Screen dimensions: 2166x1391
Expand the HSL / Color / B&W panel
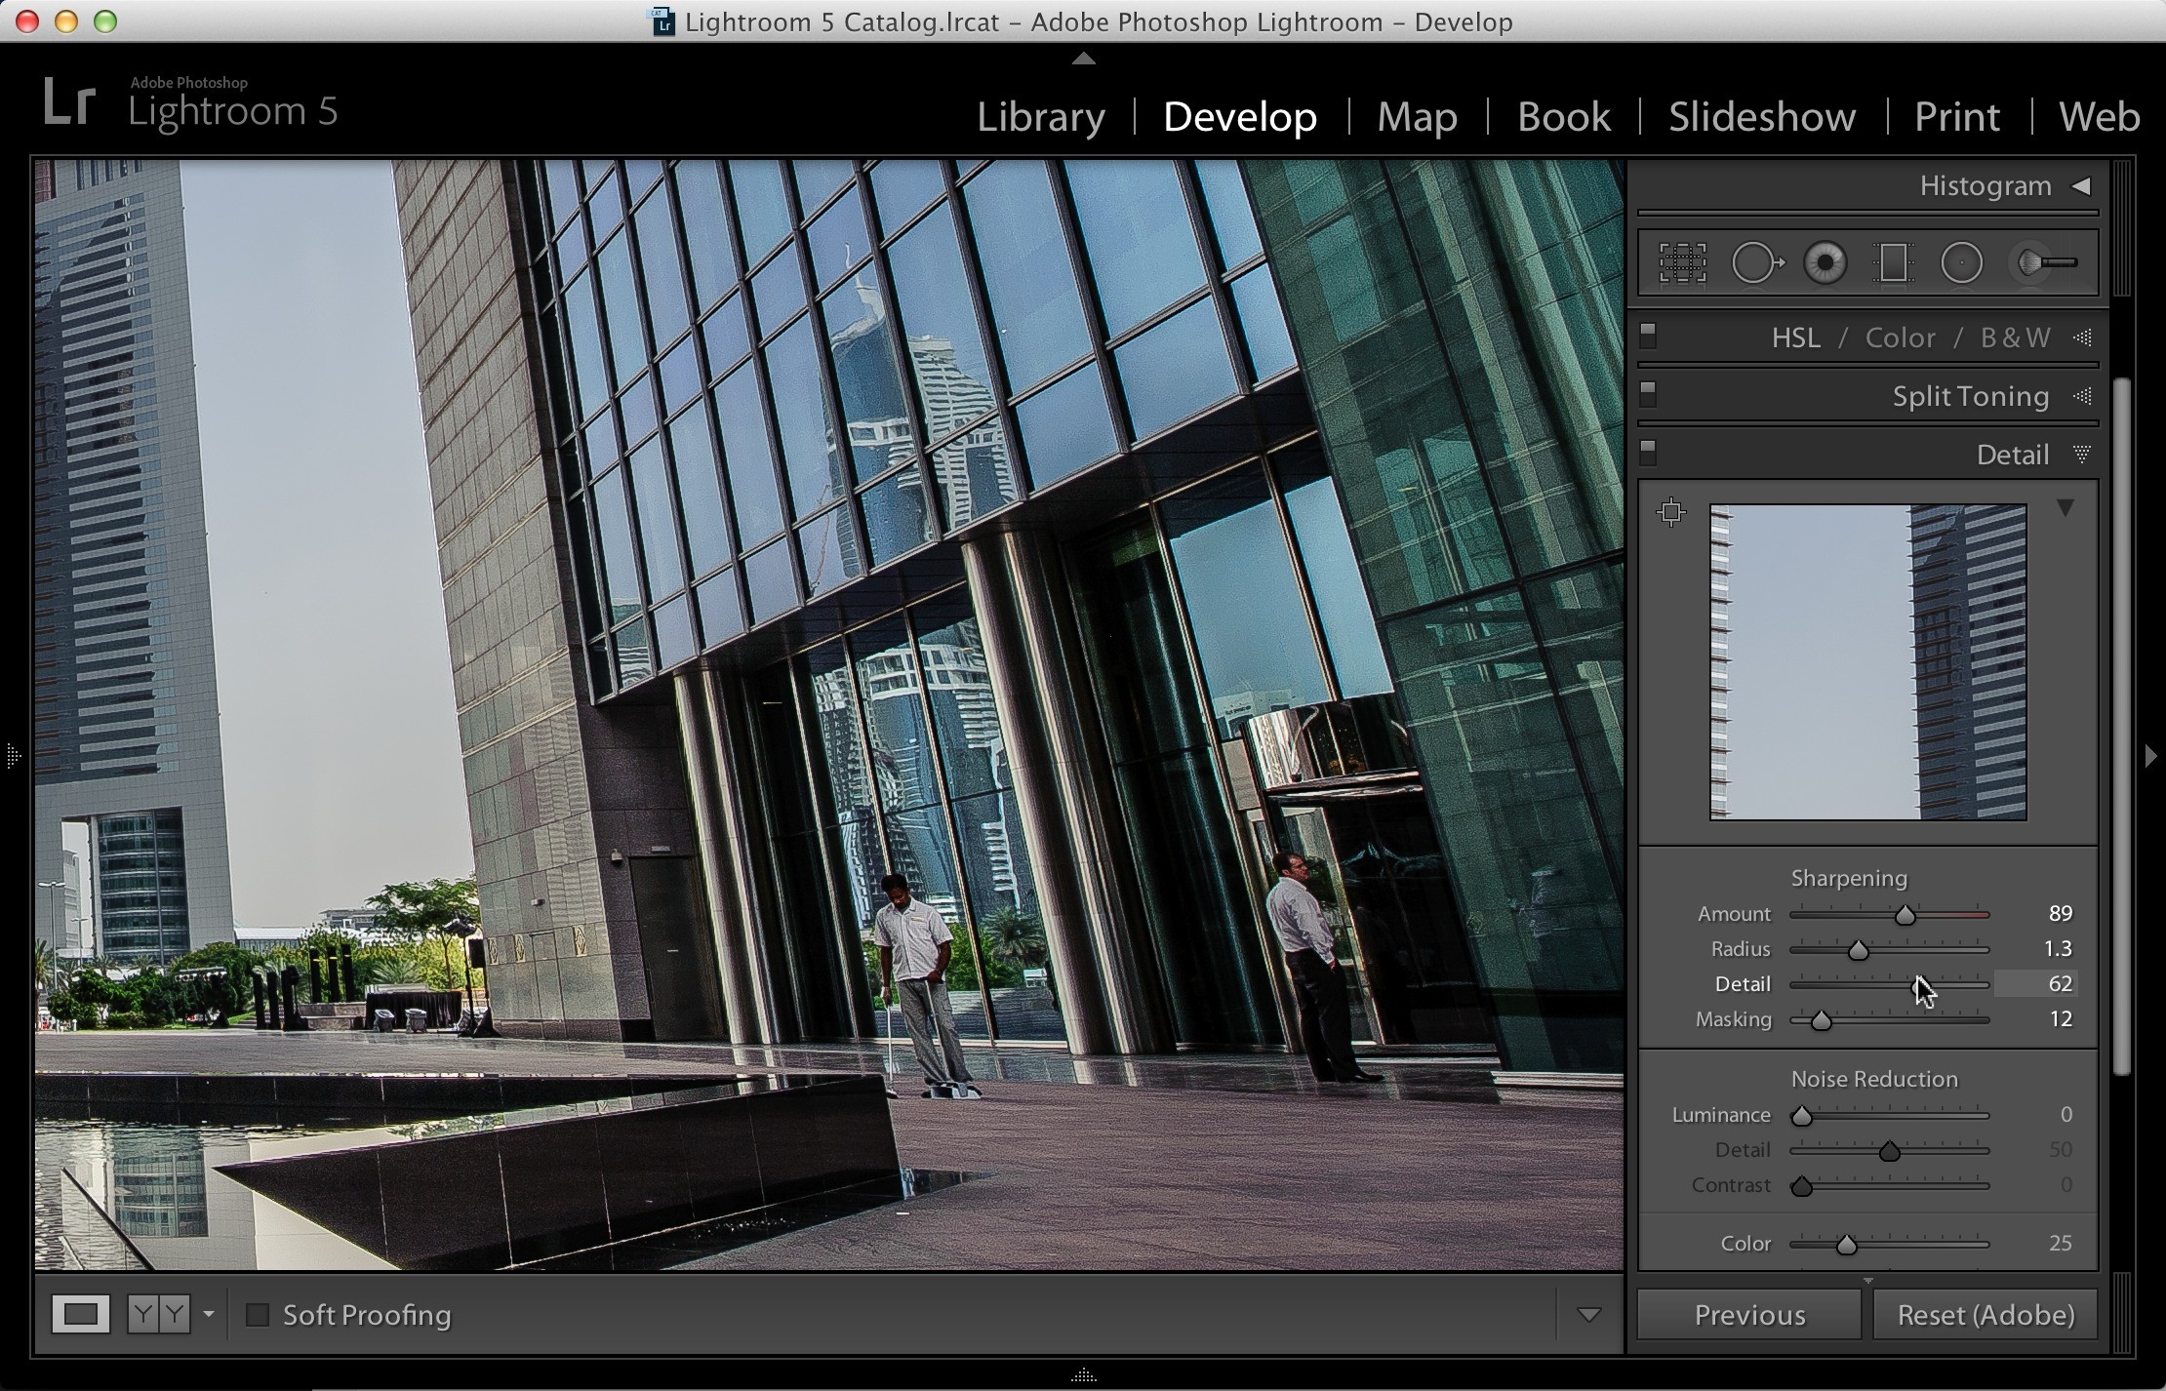2082,338
